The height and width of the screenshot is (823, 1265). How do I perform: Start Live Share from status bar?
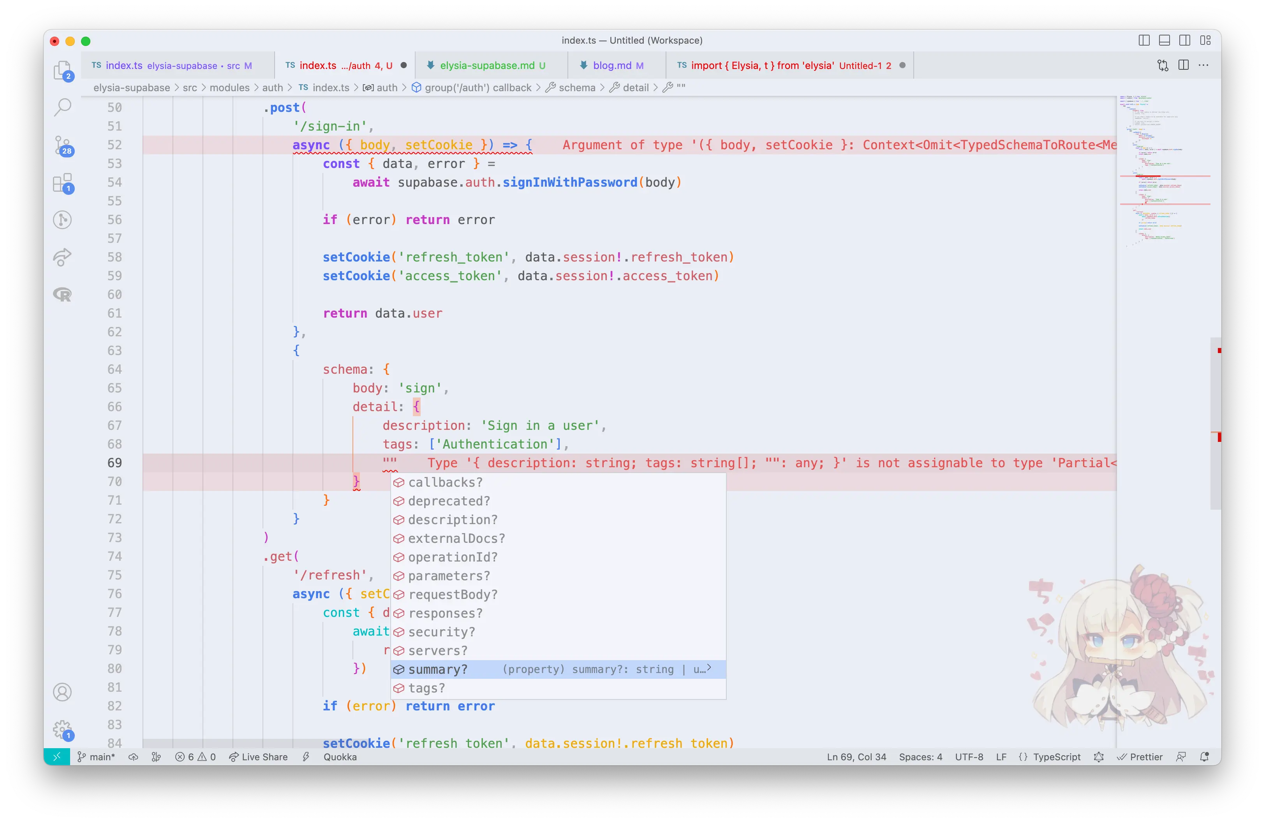click(x=258, y=756)
